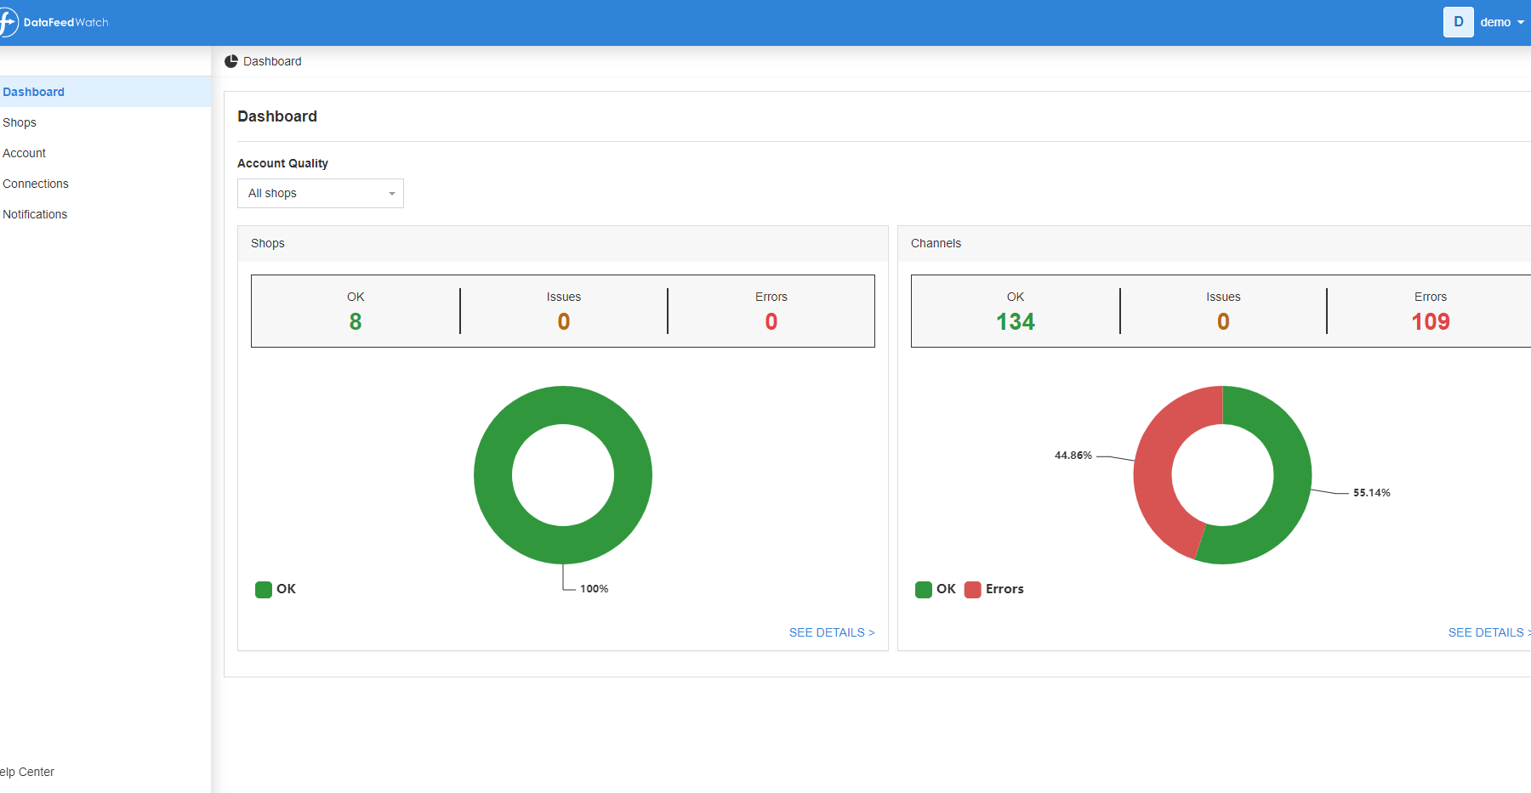Open Notifications in the sidebar
The height and width of the screenshot is (793, 1531).
point(35,214)
